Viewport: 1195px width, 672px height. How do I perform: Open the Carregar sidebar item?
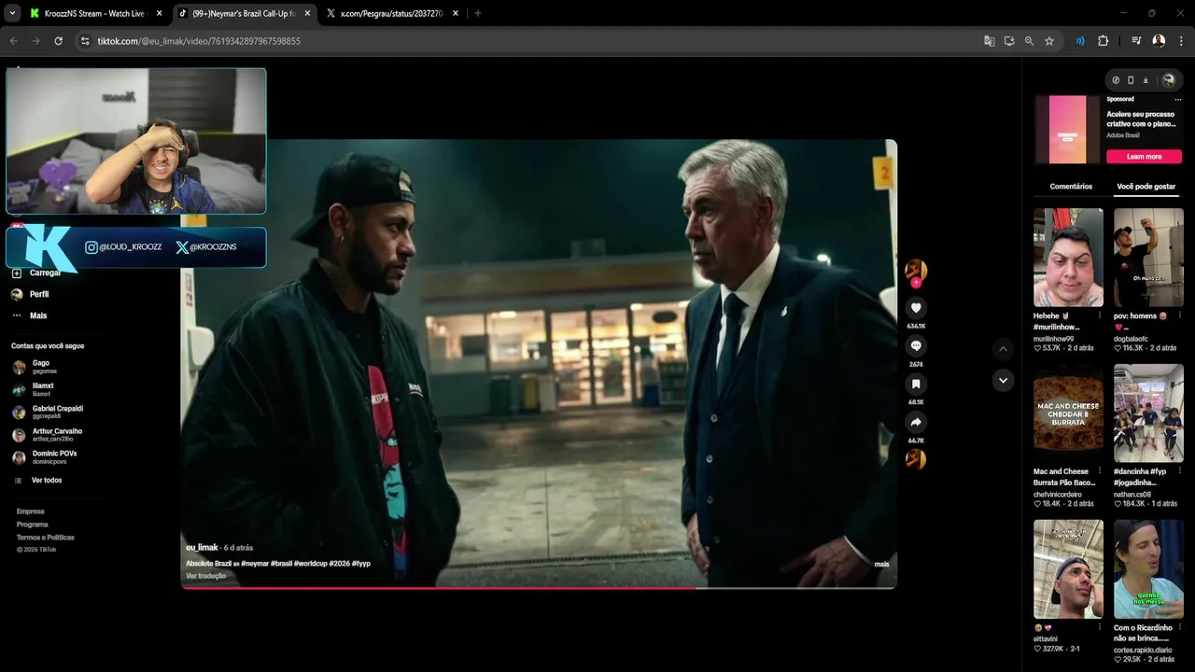tap(44, 273)
